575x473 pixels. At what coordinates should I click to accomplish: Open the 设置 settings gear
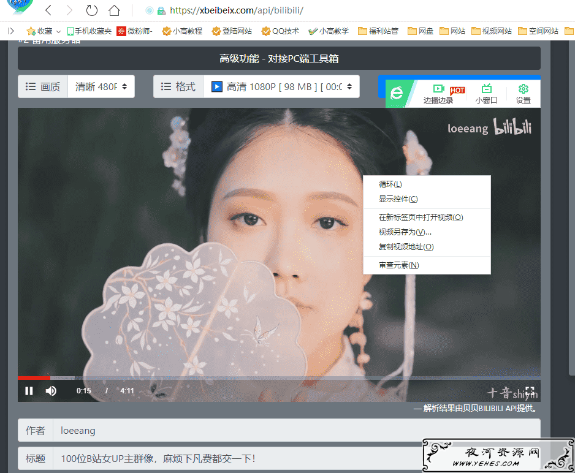click(524, 94)
